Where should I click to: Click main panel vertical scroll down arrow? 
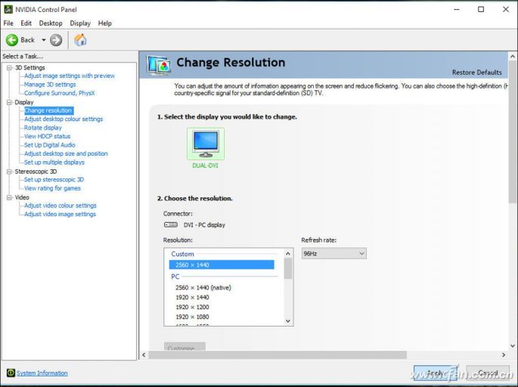coord(513,345)
